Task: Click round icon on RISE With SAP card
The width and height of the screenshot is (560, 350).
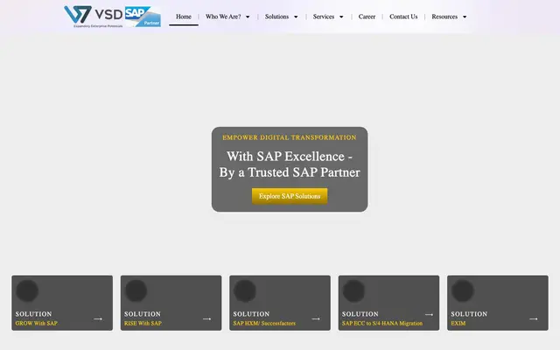Action: (x=136, y=290)
